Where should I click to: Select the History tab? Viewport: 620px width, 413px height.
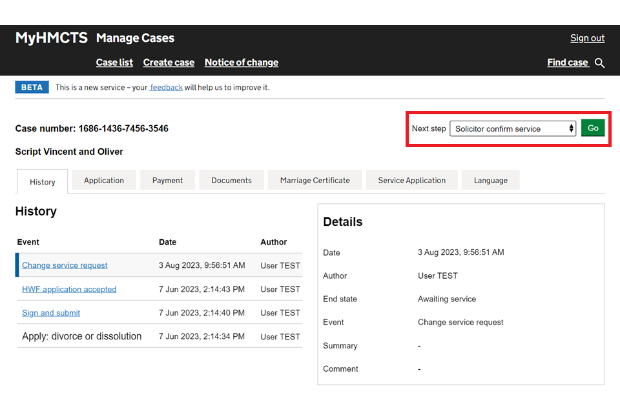click(43, 182)
